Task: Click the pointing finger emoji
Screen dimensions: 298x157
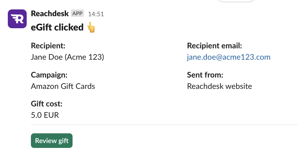Action: 91,27
